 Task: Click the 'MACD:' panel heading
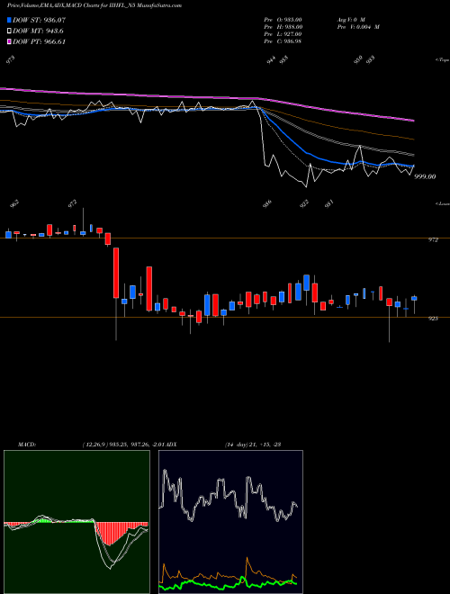pos(27,445)
